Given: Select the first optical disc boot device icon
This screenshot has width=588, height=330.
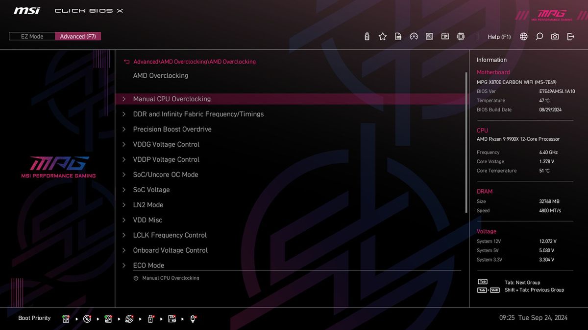Looking at the screenshot, I should coord(87,319).
